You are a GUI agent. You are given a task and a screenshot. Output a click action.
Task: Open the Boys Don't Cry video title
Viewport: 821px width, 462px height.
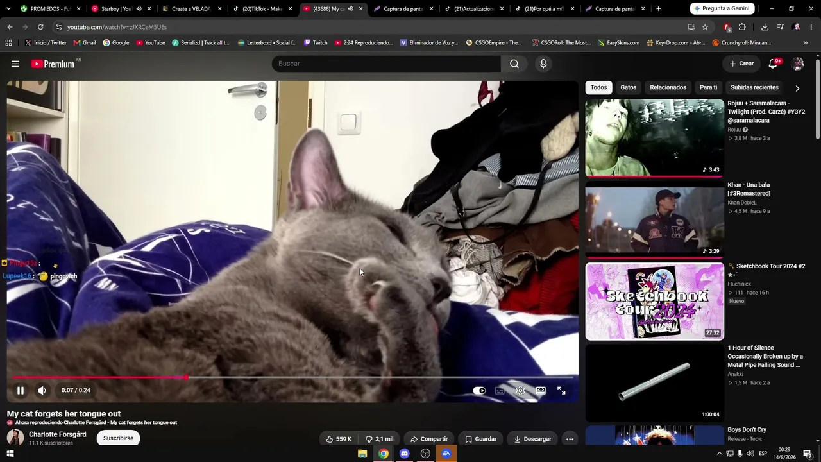coord(747,430)
